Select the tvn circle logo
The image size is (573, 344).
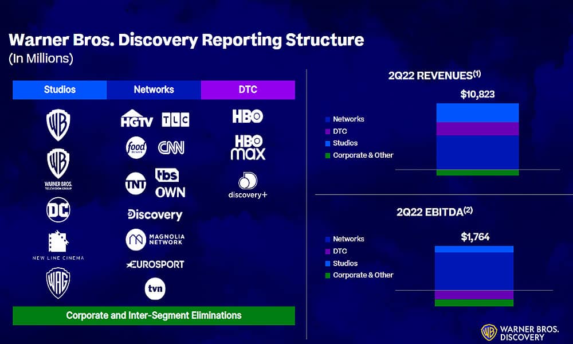[155, 288]
